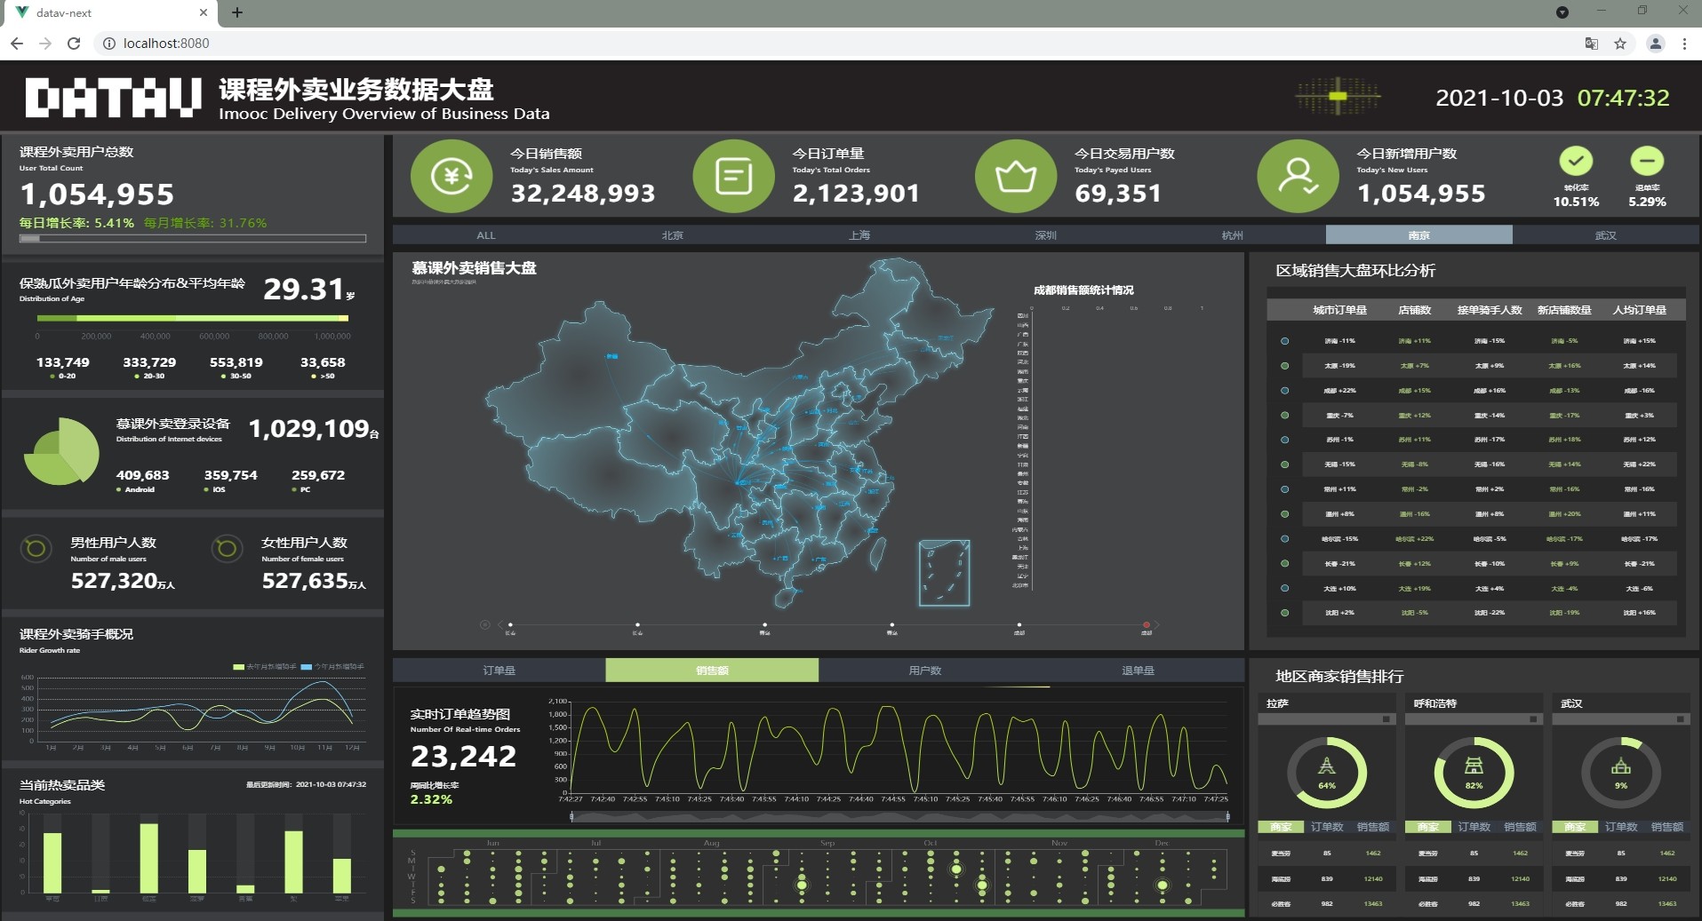Viewport: 1702px width, 921px height.
Task: Click the red active marker on the map timeline
Action: click(x=1147, y=624)
